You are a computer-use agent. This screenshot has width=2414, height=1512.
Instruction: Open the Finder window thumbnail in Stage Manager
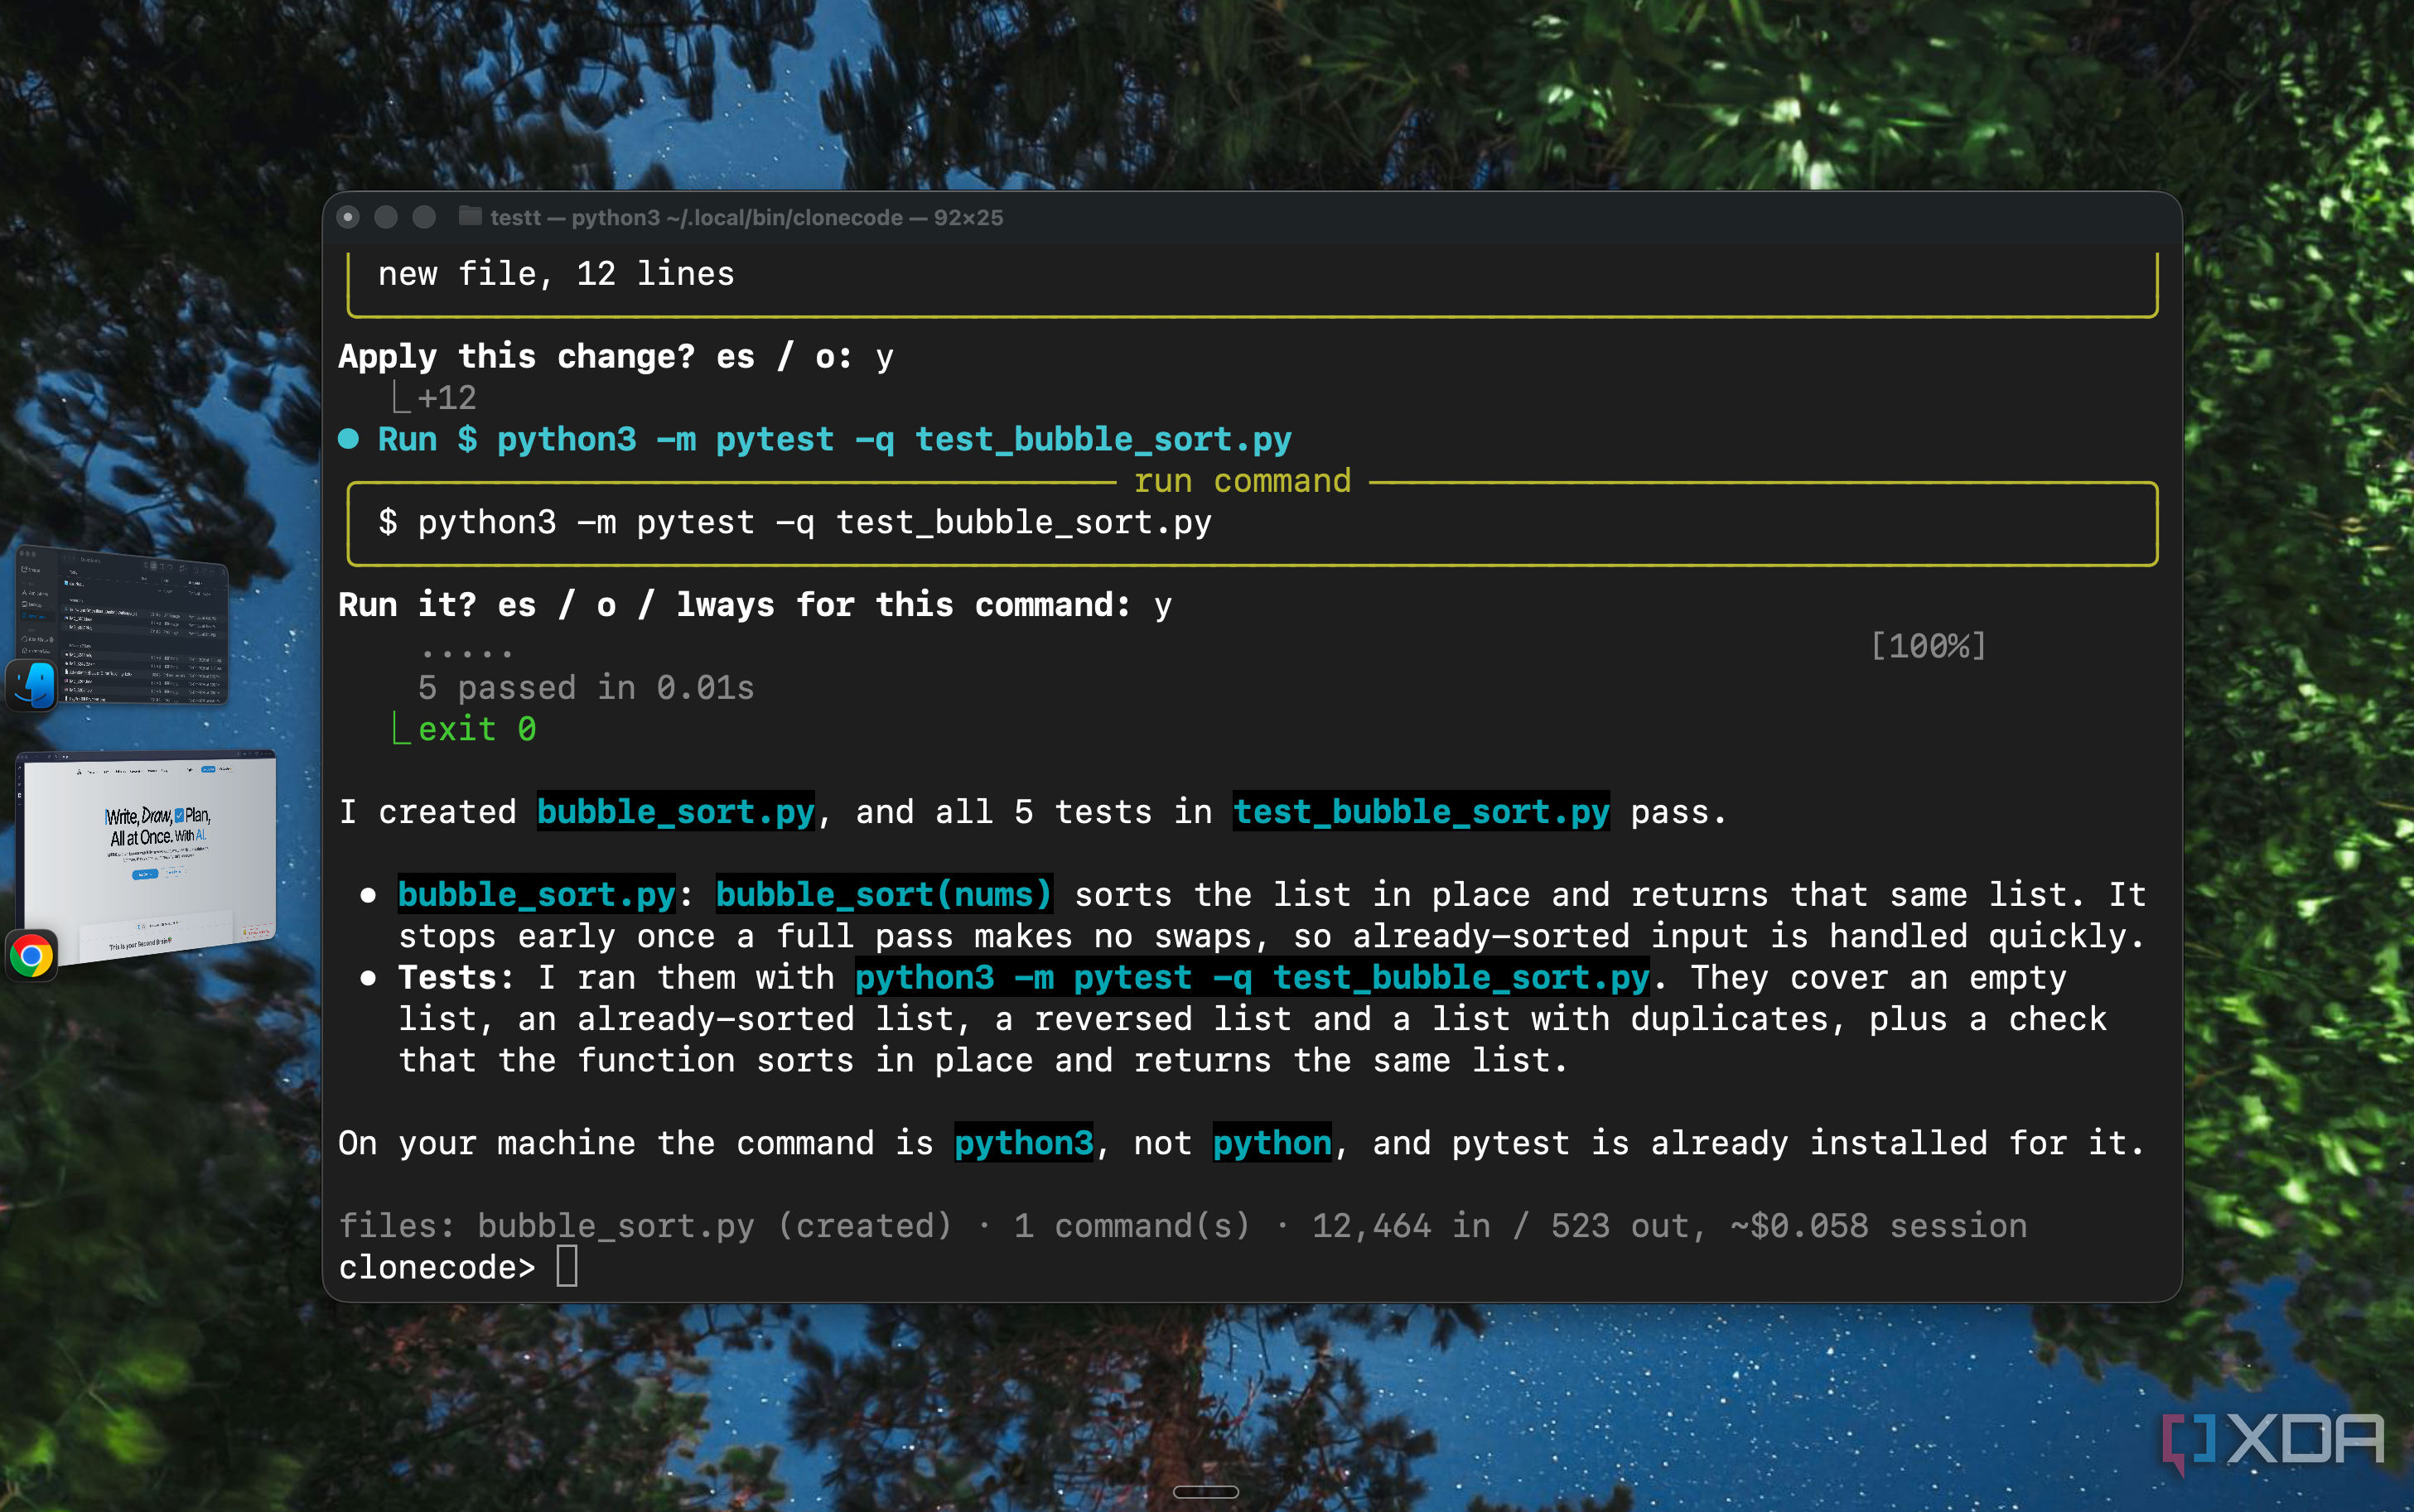tap(122, 626)
